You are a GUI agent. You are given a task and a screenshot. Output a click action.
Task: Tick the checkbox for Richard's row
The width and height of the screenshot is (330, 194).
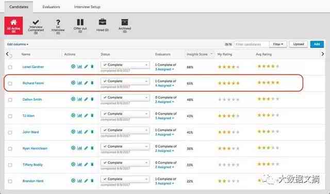pyautogui.click(x=10, y=83)
